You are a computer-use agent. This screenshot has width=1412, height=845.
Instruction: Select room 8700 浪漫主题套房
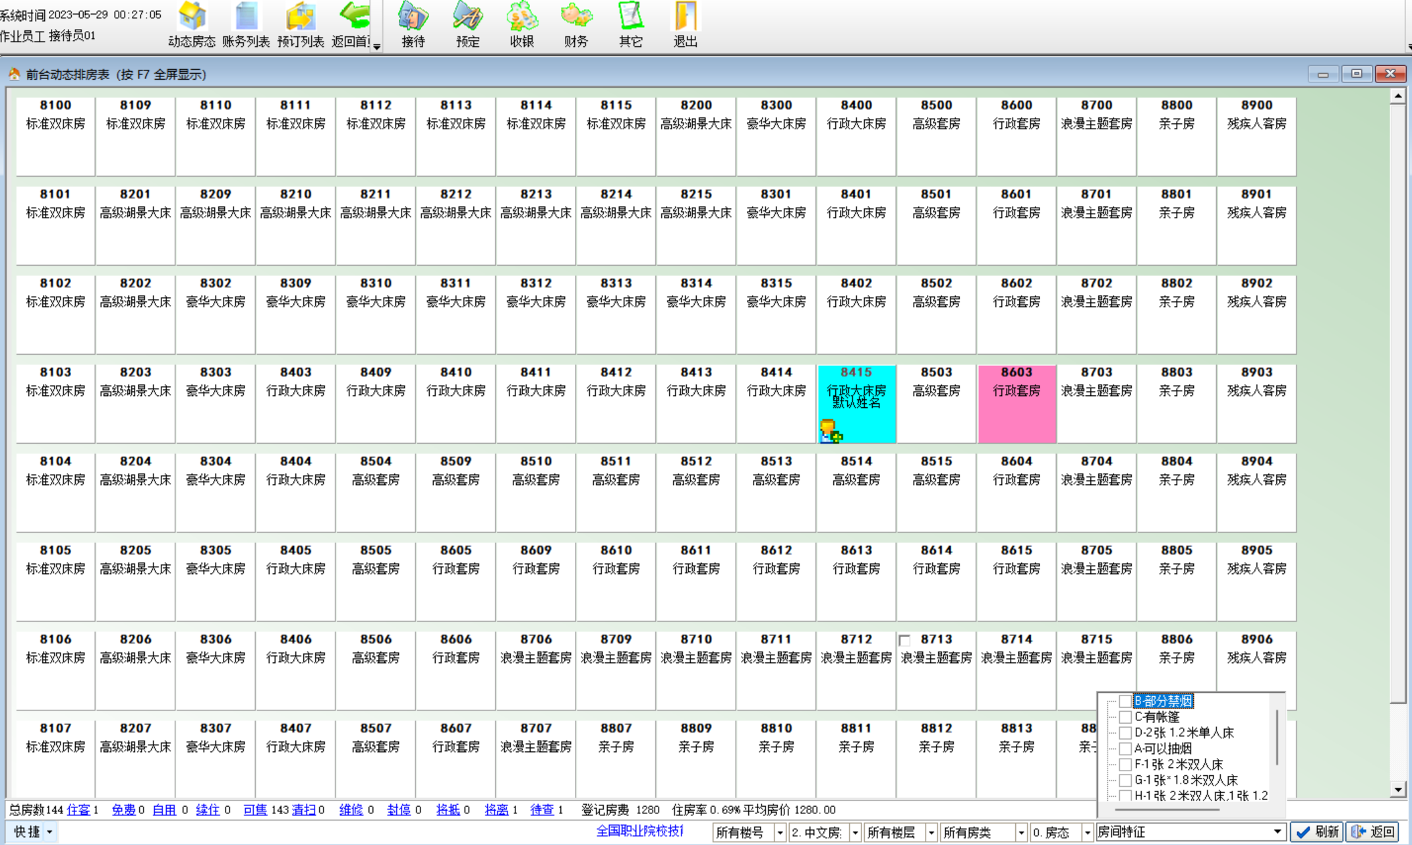point(1096,136)
